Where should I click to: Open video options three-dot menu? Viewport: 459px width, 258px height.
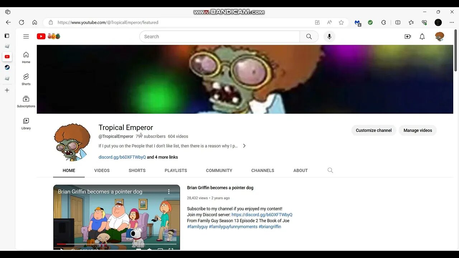coord(169,192)
